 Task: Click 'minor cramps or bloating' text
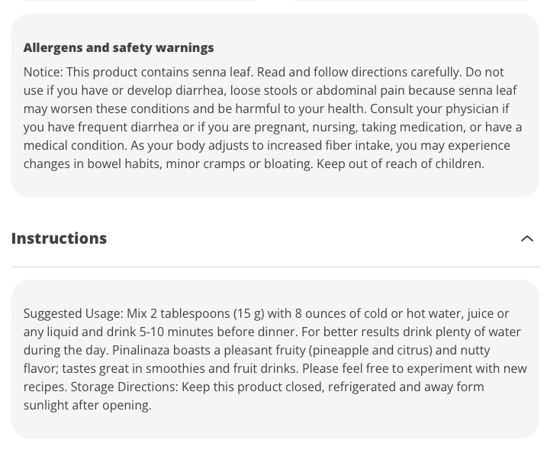tap(237, 163)
